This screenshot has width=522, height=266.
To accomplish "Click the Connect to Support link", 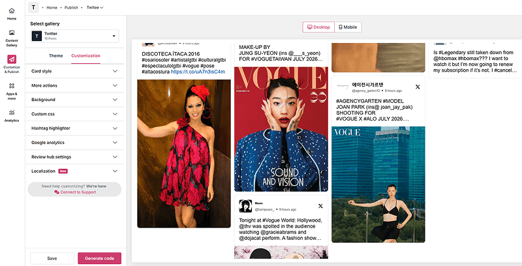I will (75, 192).
